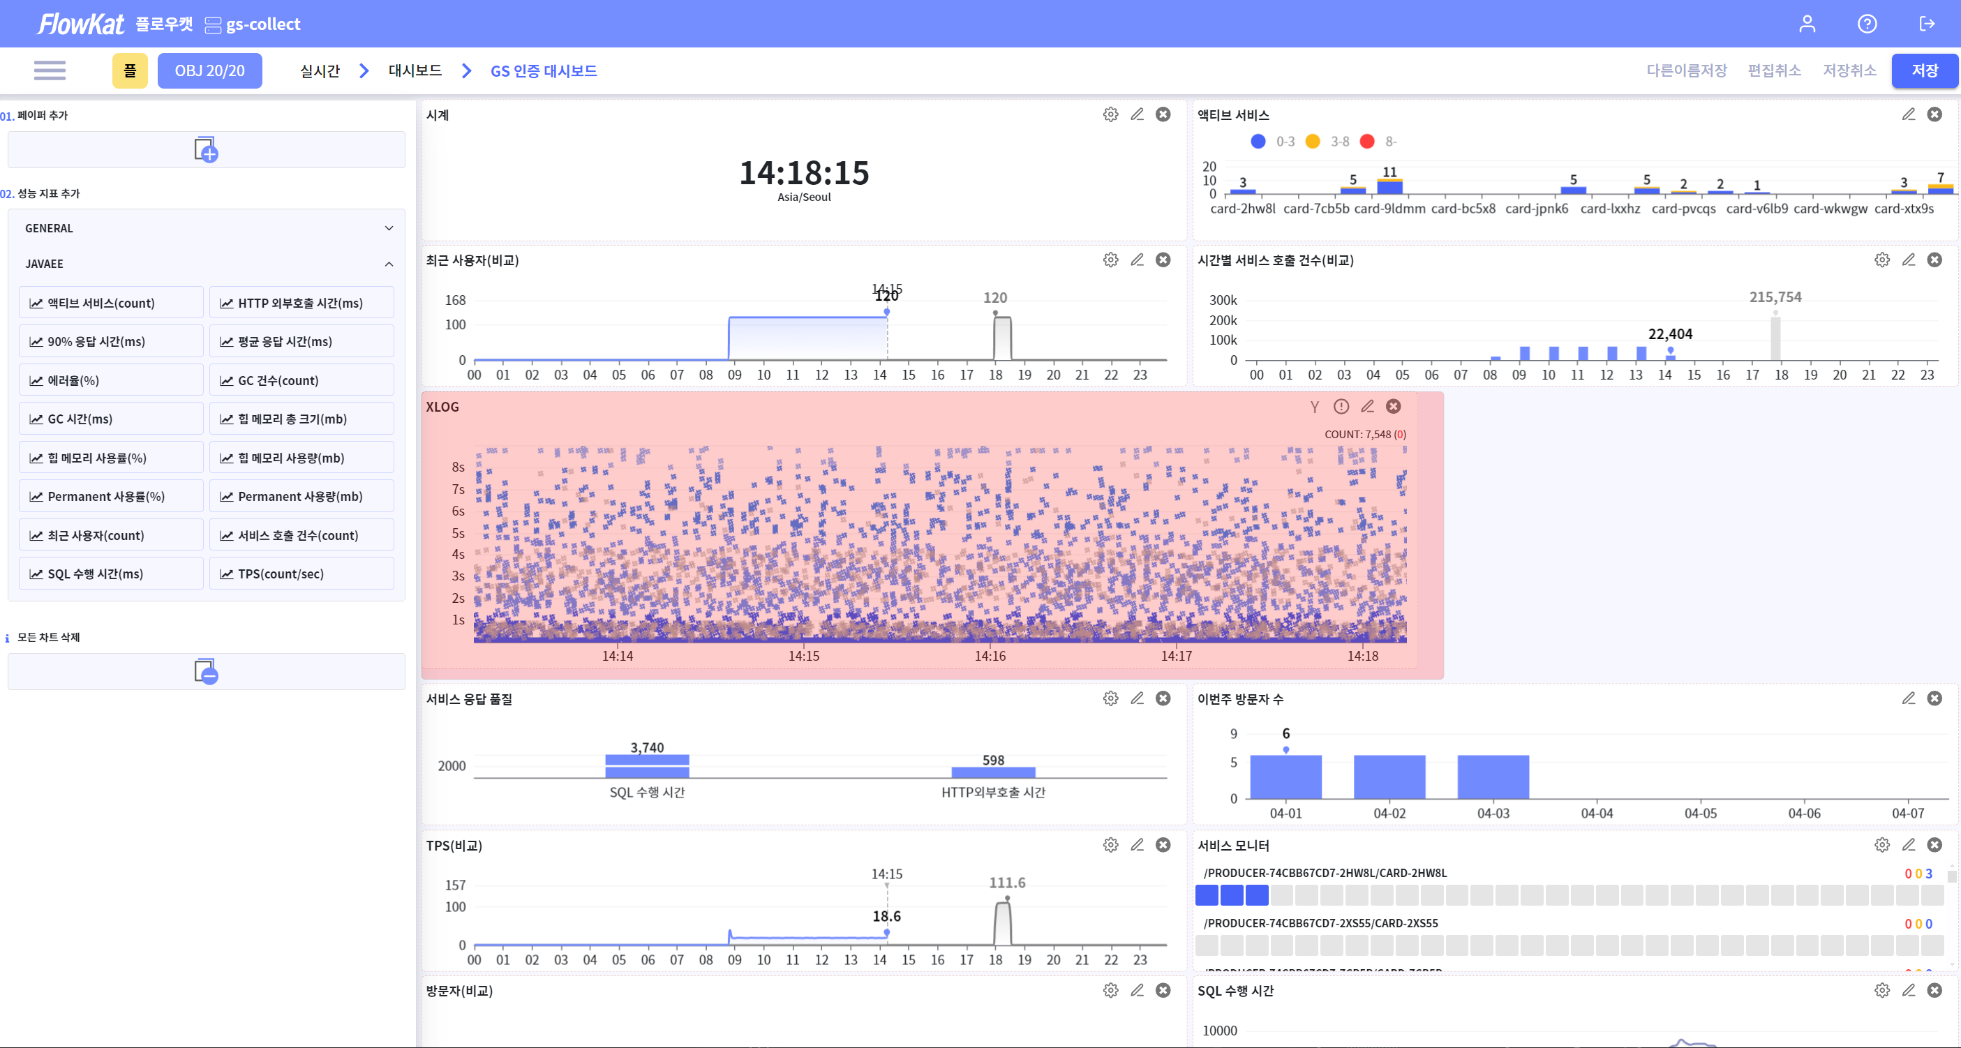
Task: Toggle the 0-3 blue legend item
Action: click(1258, 142)
